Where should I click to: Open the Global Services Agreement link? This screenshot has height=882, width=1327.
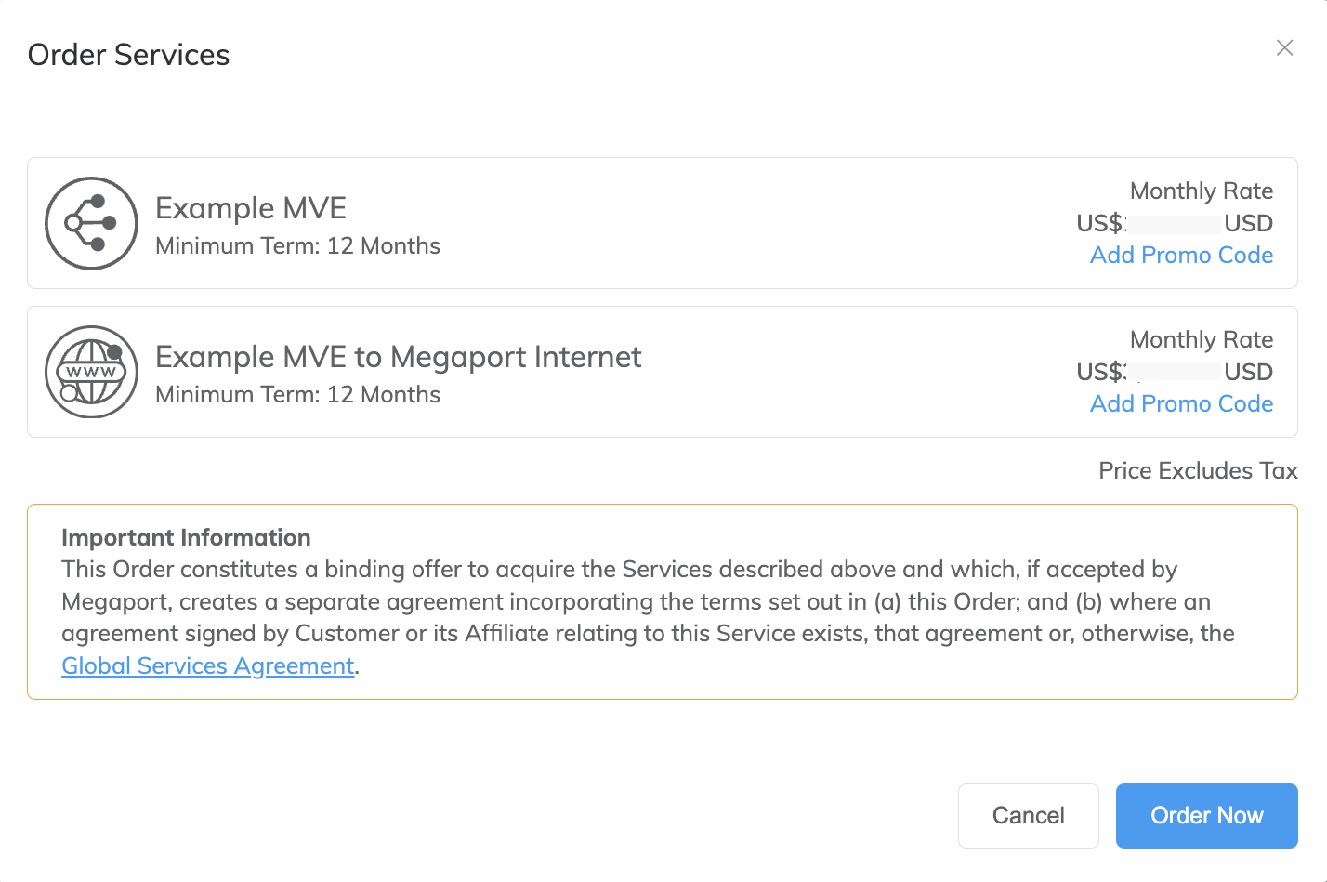tap(208, 666)
